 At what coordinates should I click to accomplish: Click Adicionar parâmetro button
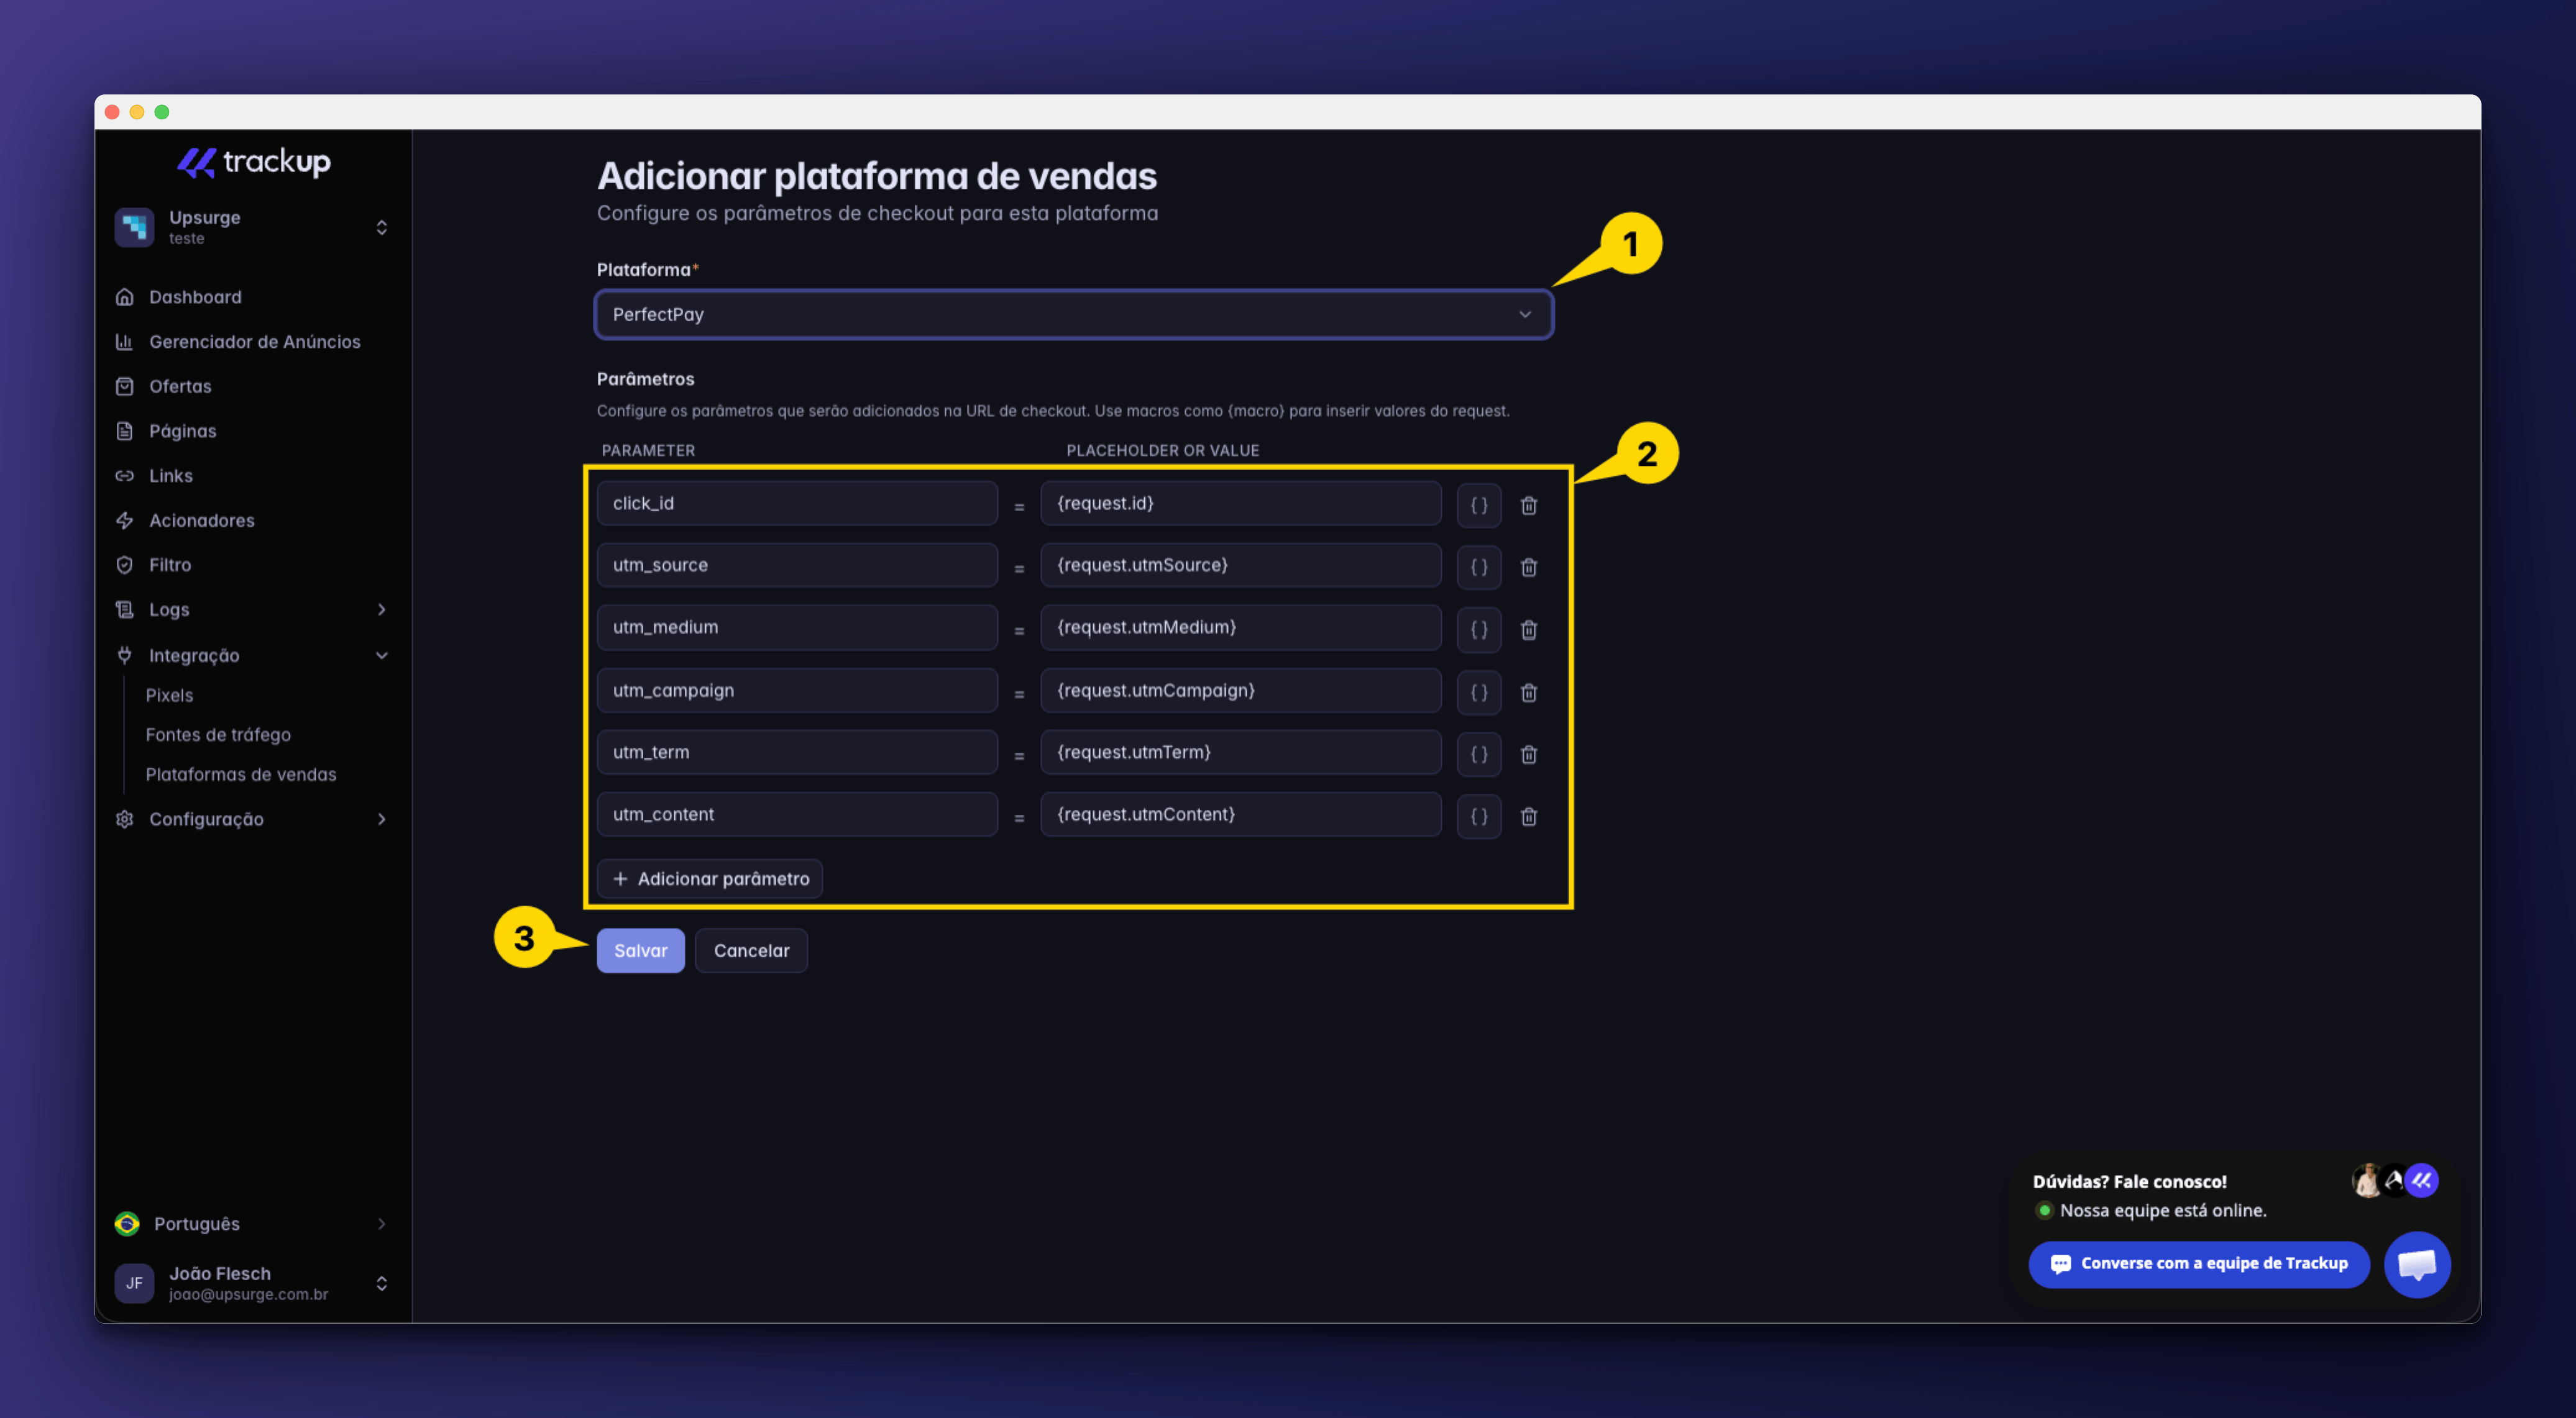710,879
